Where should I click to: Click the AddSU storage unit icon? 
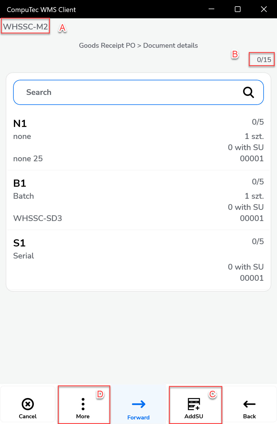coord(194,404)
